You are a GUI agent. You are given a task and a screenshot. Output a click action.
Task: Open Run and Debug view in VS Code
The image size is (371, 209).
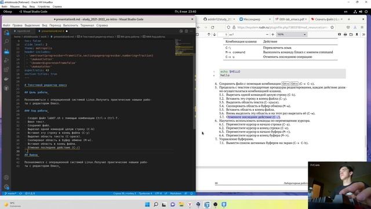pyautogui.click(x=6, y=60)
